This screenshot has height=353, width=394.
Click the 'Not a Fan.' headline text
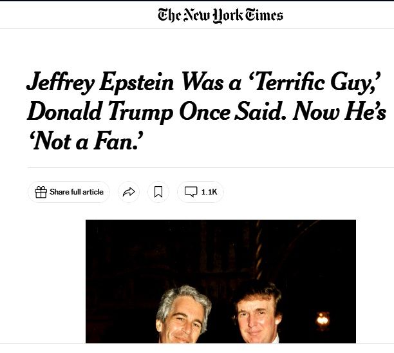click(x=85, y=140)
